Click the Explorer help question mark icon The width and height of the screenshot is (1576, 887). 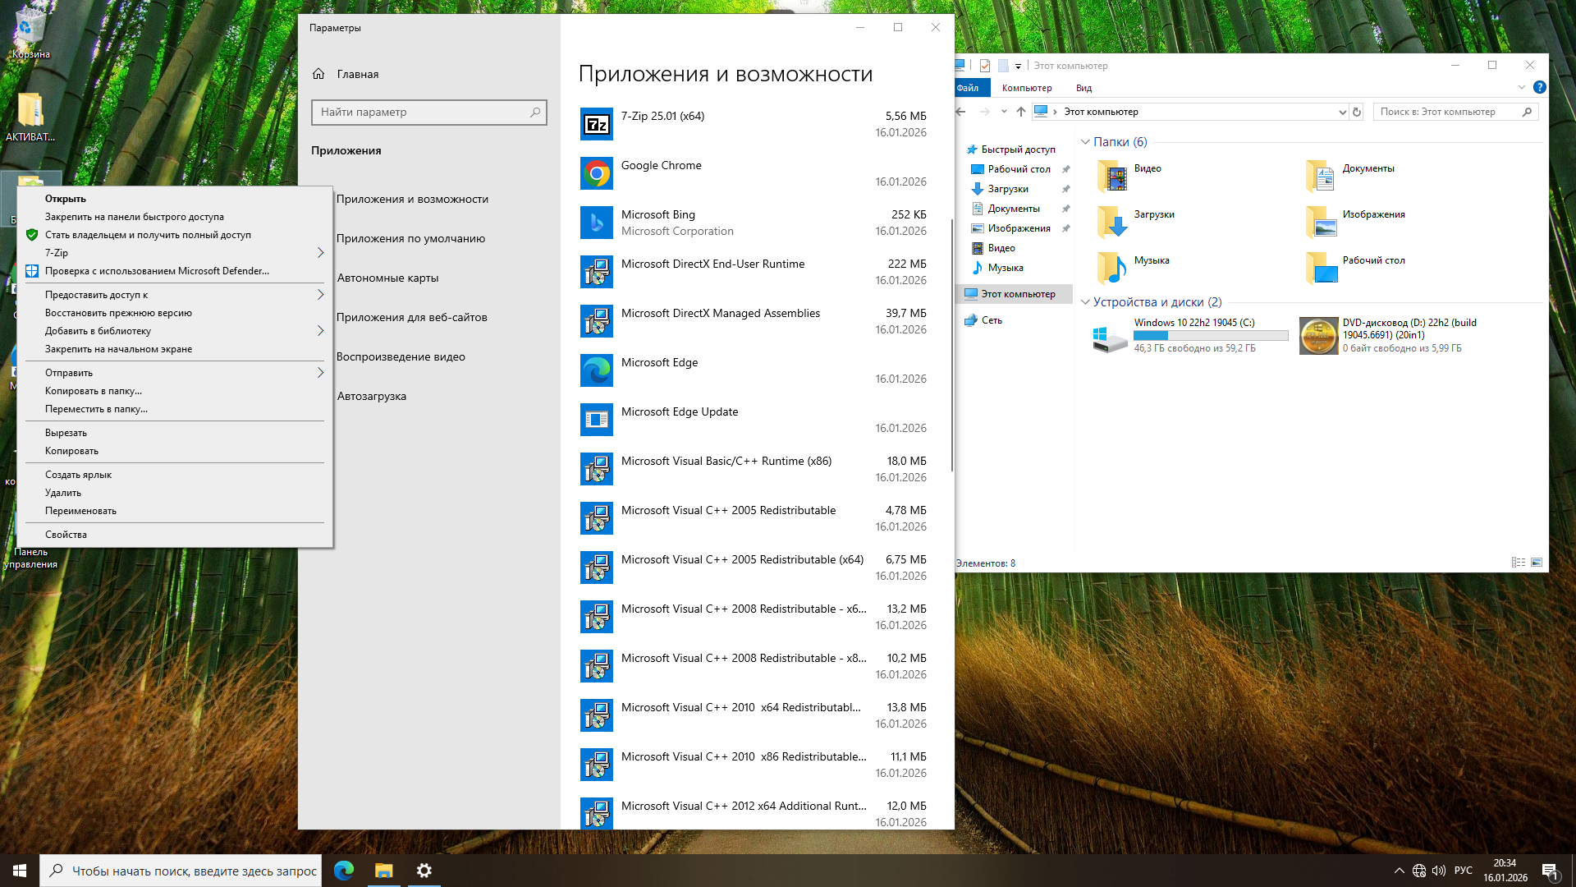coord(1540,87)
